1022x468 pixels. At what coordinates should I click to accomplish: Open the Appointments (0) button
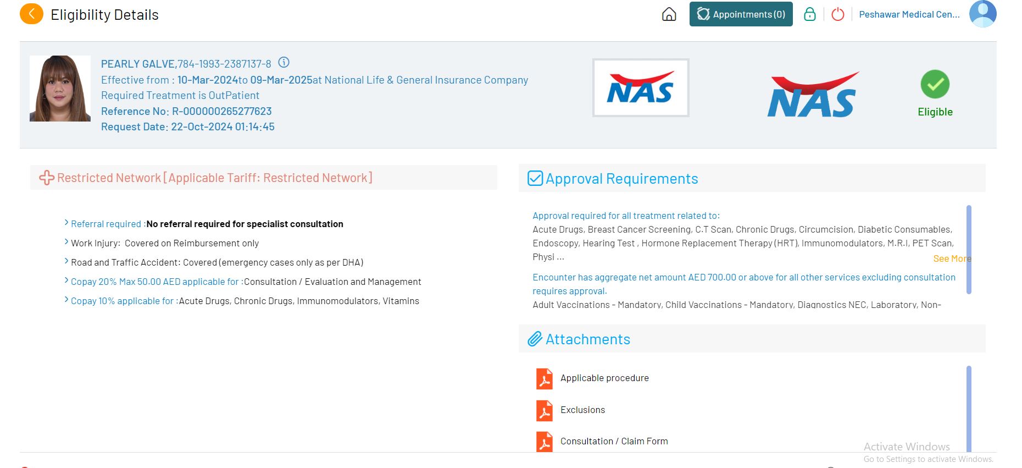coord(741,14)
